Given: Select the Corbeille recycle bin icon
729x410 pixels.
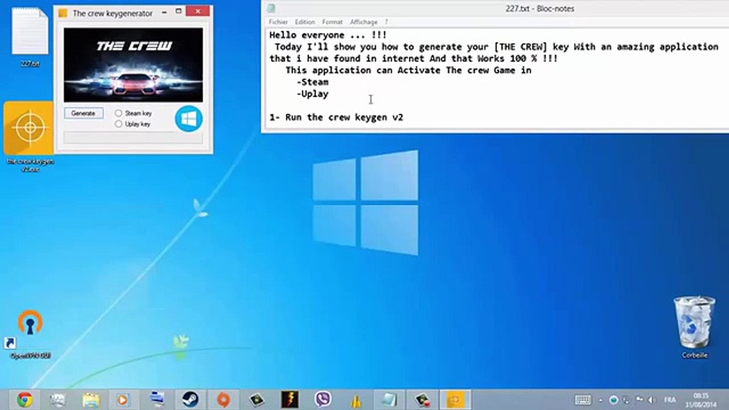Looking at the screenshot, I should tap(694, 323).
